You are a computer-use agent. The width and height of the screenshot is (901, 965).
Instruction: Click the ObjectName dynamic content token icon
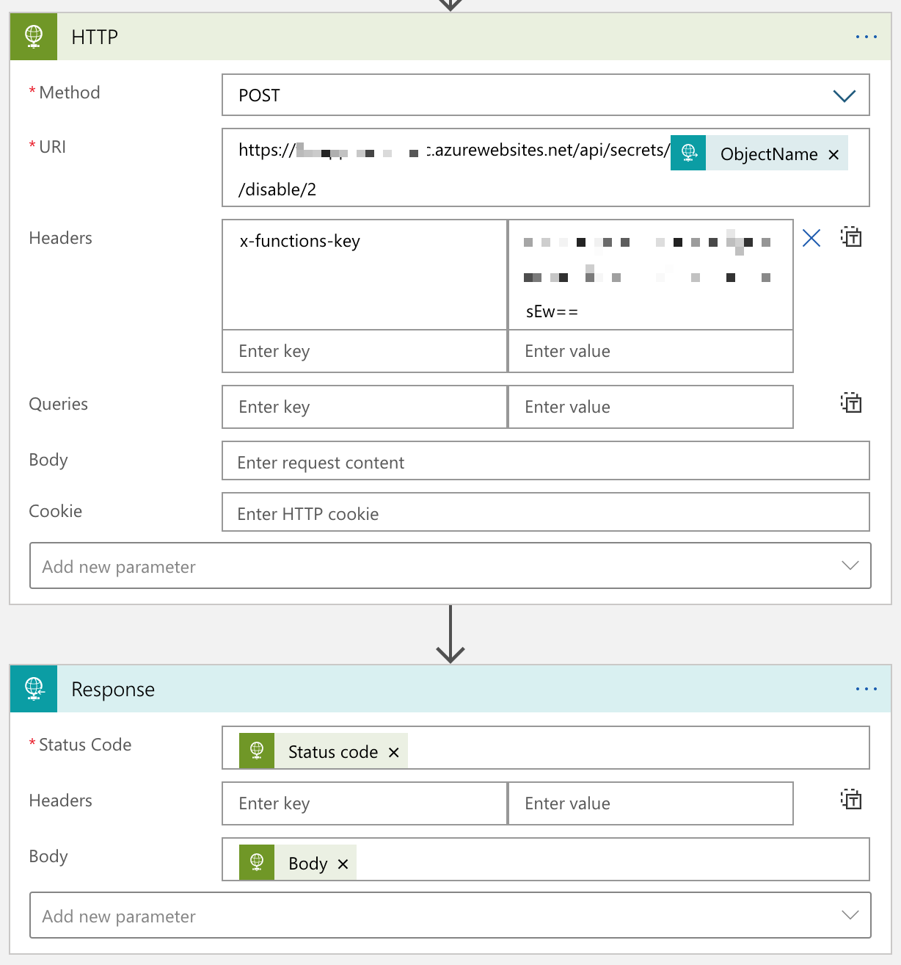tap(687, 153)
